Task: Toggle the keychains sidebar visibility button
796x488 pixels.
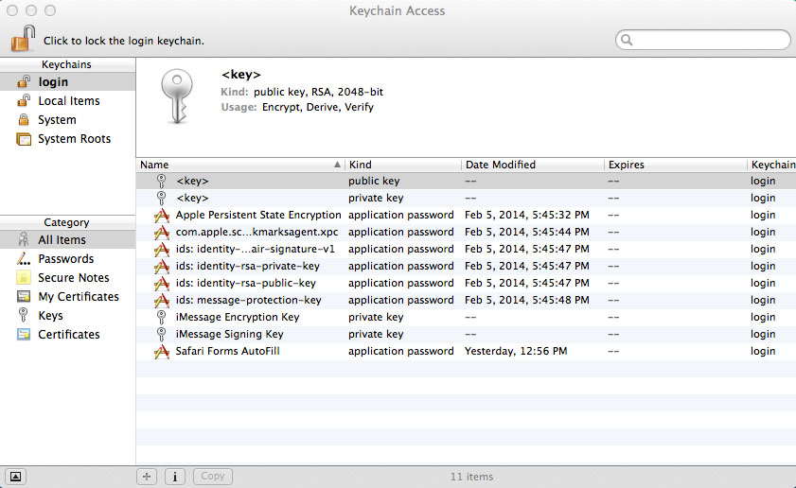Action: 16,477
